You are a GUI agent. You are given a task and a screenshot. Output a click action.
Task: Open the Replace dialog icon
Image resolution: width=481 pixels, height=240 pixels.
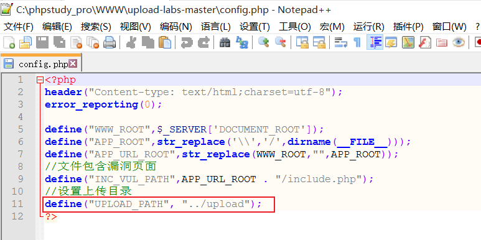[241, 42]
